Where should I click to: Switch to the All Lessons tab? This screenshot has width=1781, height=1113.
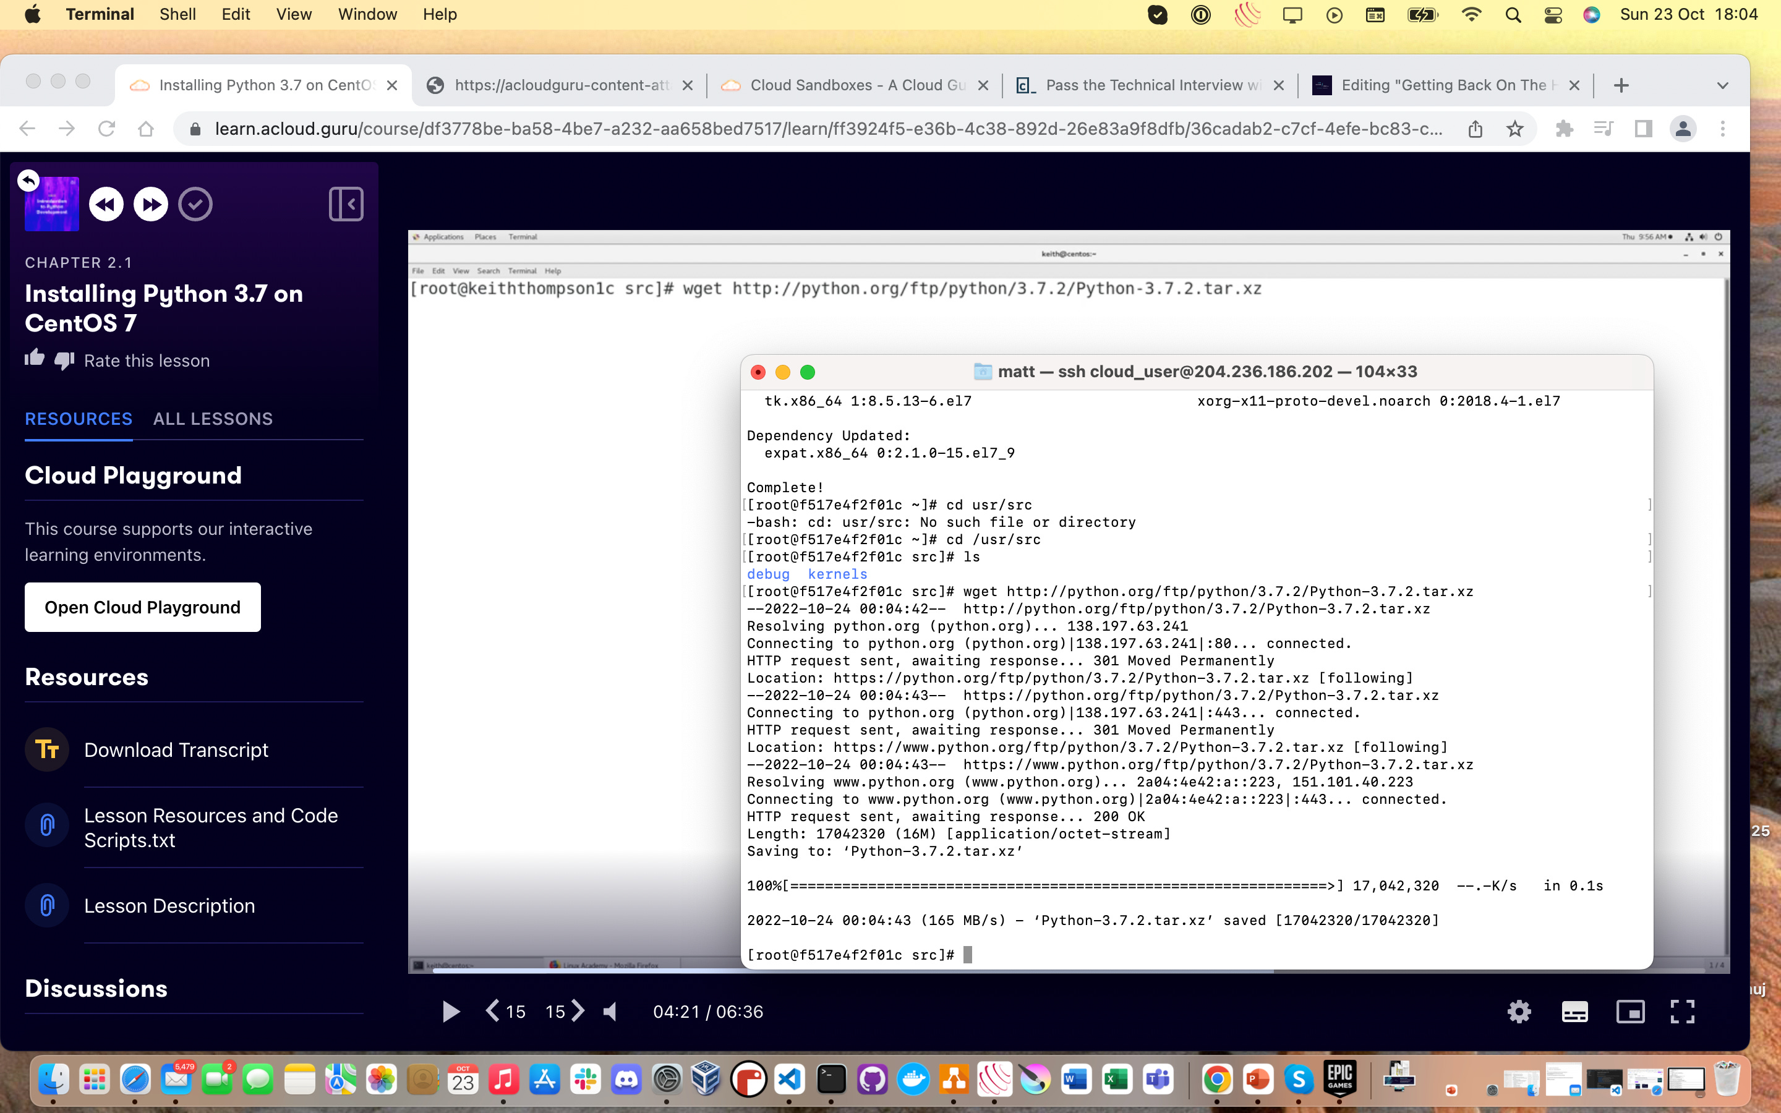pyautogui.click(x=213, y=419)
